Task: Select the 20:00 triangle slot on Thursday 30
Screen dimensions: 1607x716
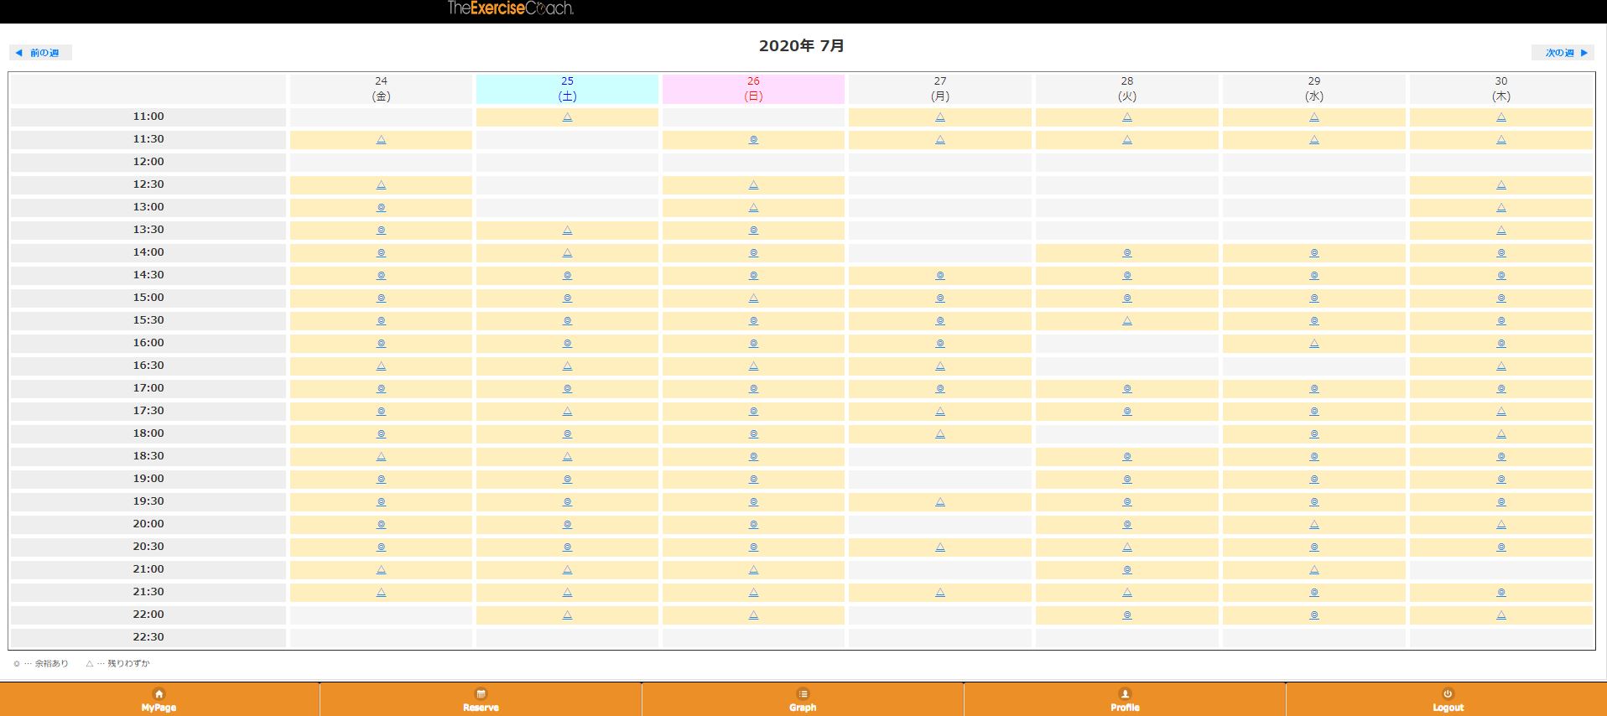Action: [1501, 525]
